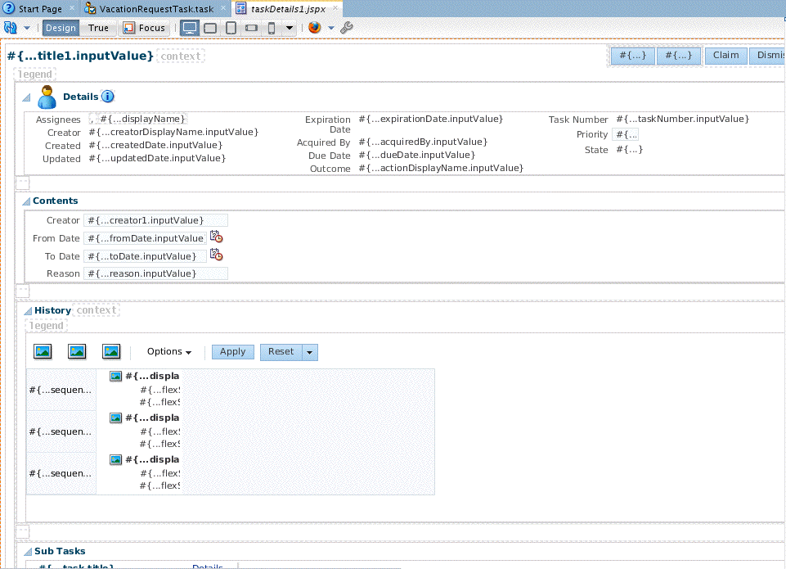Select the taskDetails1.jspx tab
This screenshot has width=786, height=569.
tap(288, 8)
